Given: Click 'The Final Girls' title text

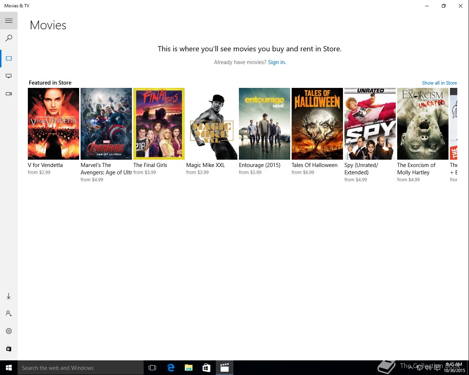Looking at the screenshot, I should (150, 165).
